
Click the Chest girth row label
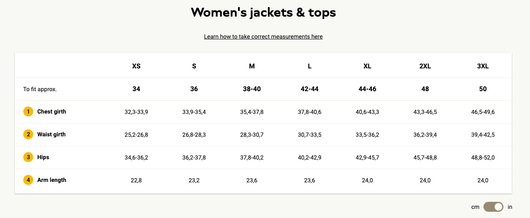[52, 112]
